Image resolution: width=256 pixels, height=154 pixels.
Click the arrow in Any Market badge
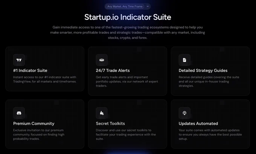pyautogui.click(x=148, y=6)
